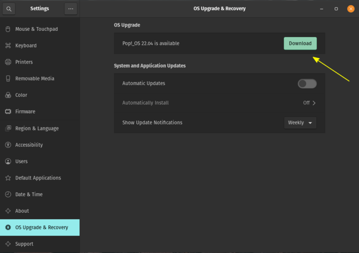Screen dimensions: 359x253
Task: Click the Date & Time clock icon
Action: click(x=8, y=194)
